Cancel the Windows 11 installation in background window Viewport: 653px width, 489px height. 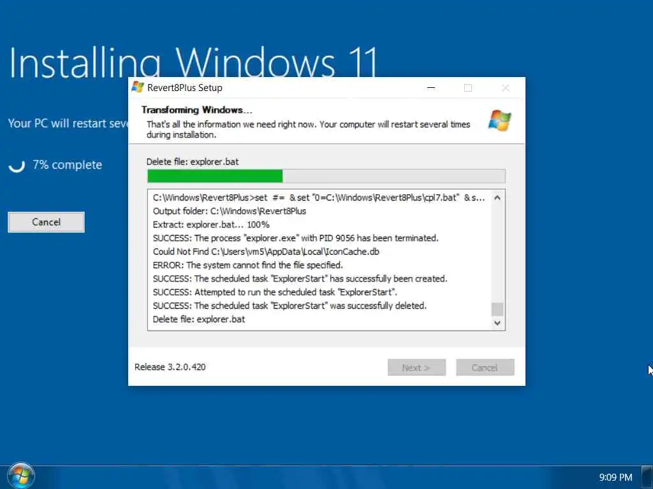[x=46, y=222]
